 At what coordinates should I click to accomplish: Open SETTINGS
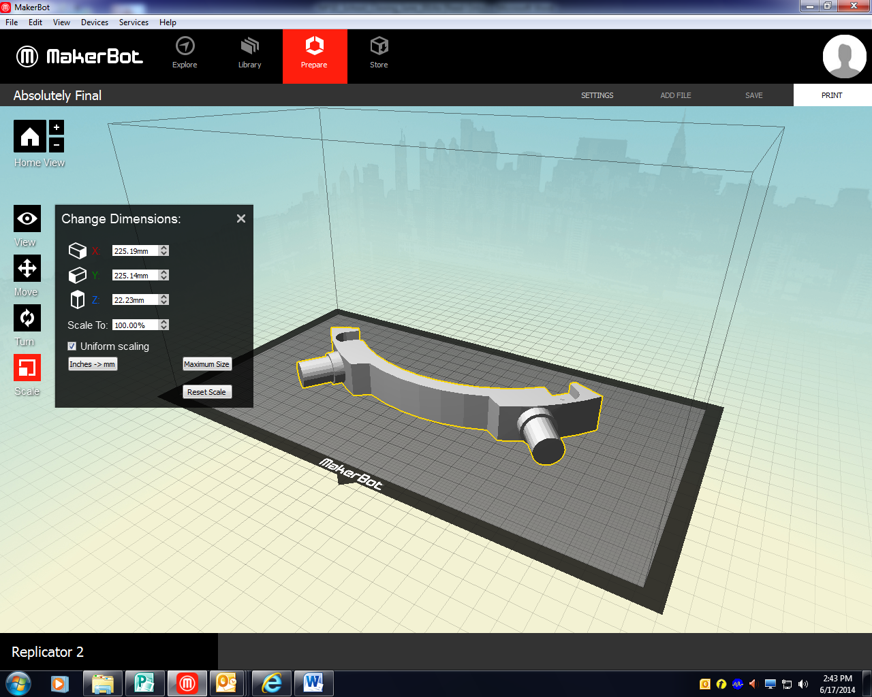coord(597,95)
